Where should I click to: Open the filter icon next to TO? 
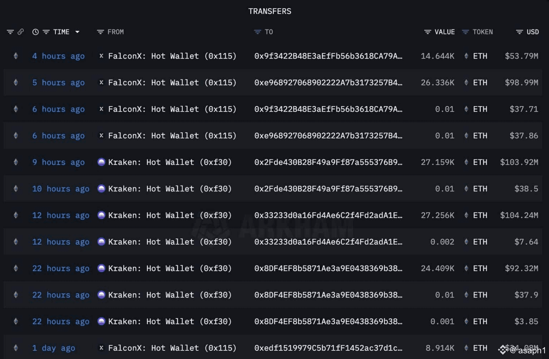click(257, 32)
